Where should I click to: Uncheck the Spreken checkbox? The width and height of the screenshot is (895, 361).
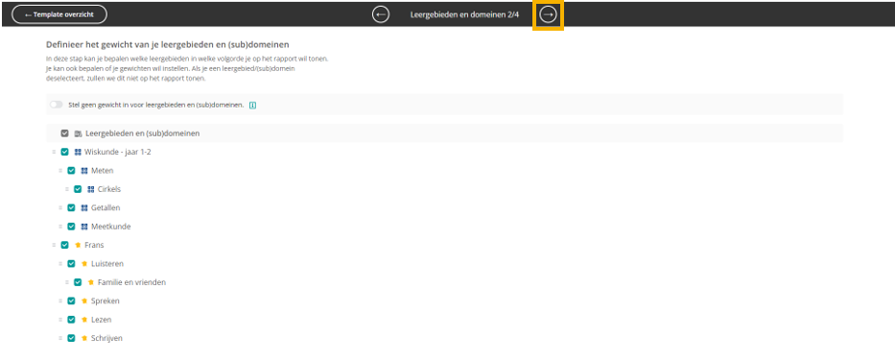click(x=71, y=301)
